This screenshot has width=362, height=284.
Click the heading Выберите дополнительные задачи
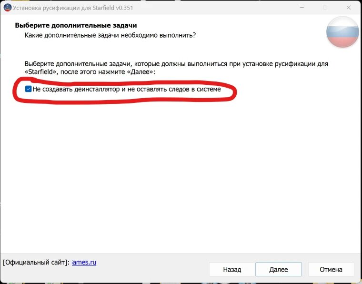pyautogui.click(x=76, y=25)
